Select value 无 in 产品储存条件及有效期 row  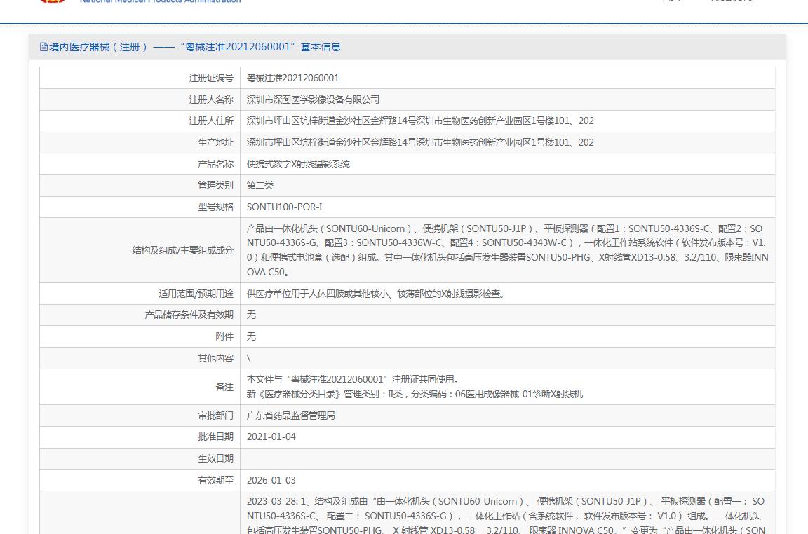(251, 315)
